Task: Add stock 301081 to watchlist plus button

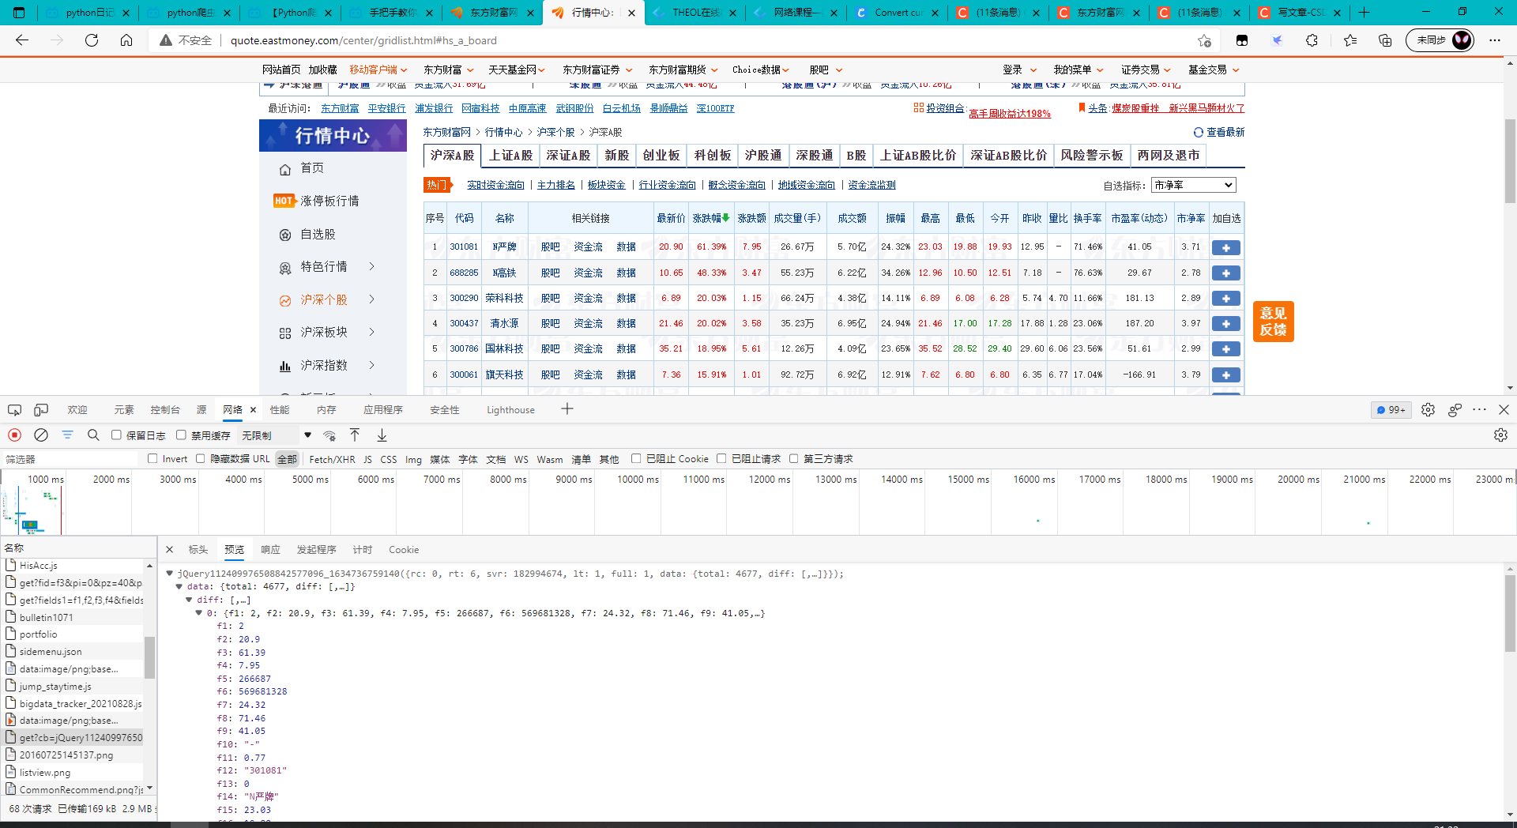Action: coord(1225,248)
